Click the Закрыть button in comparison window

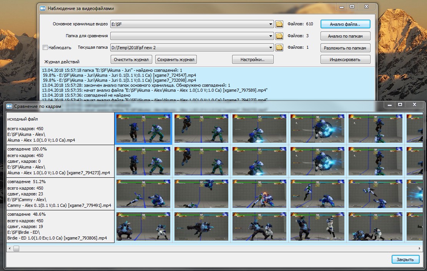click(405, 259)
